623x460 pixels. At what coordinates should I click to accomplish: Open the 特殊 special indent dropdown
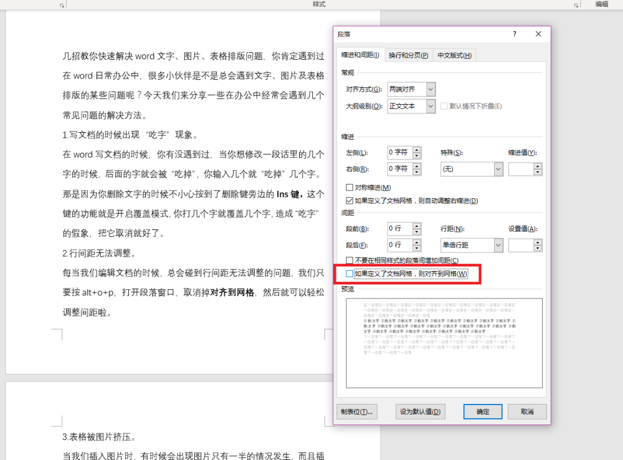498,169
